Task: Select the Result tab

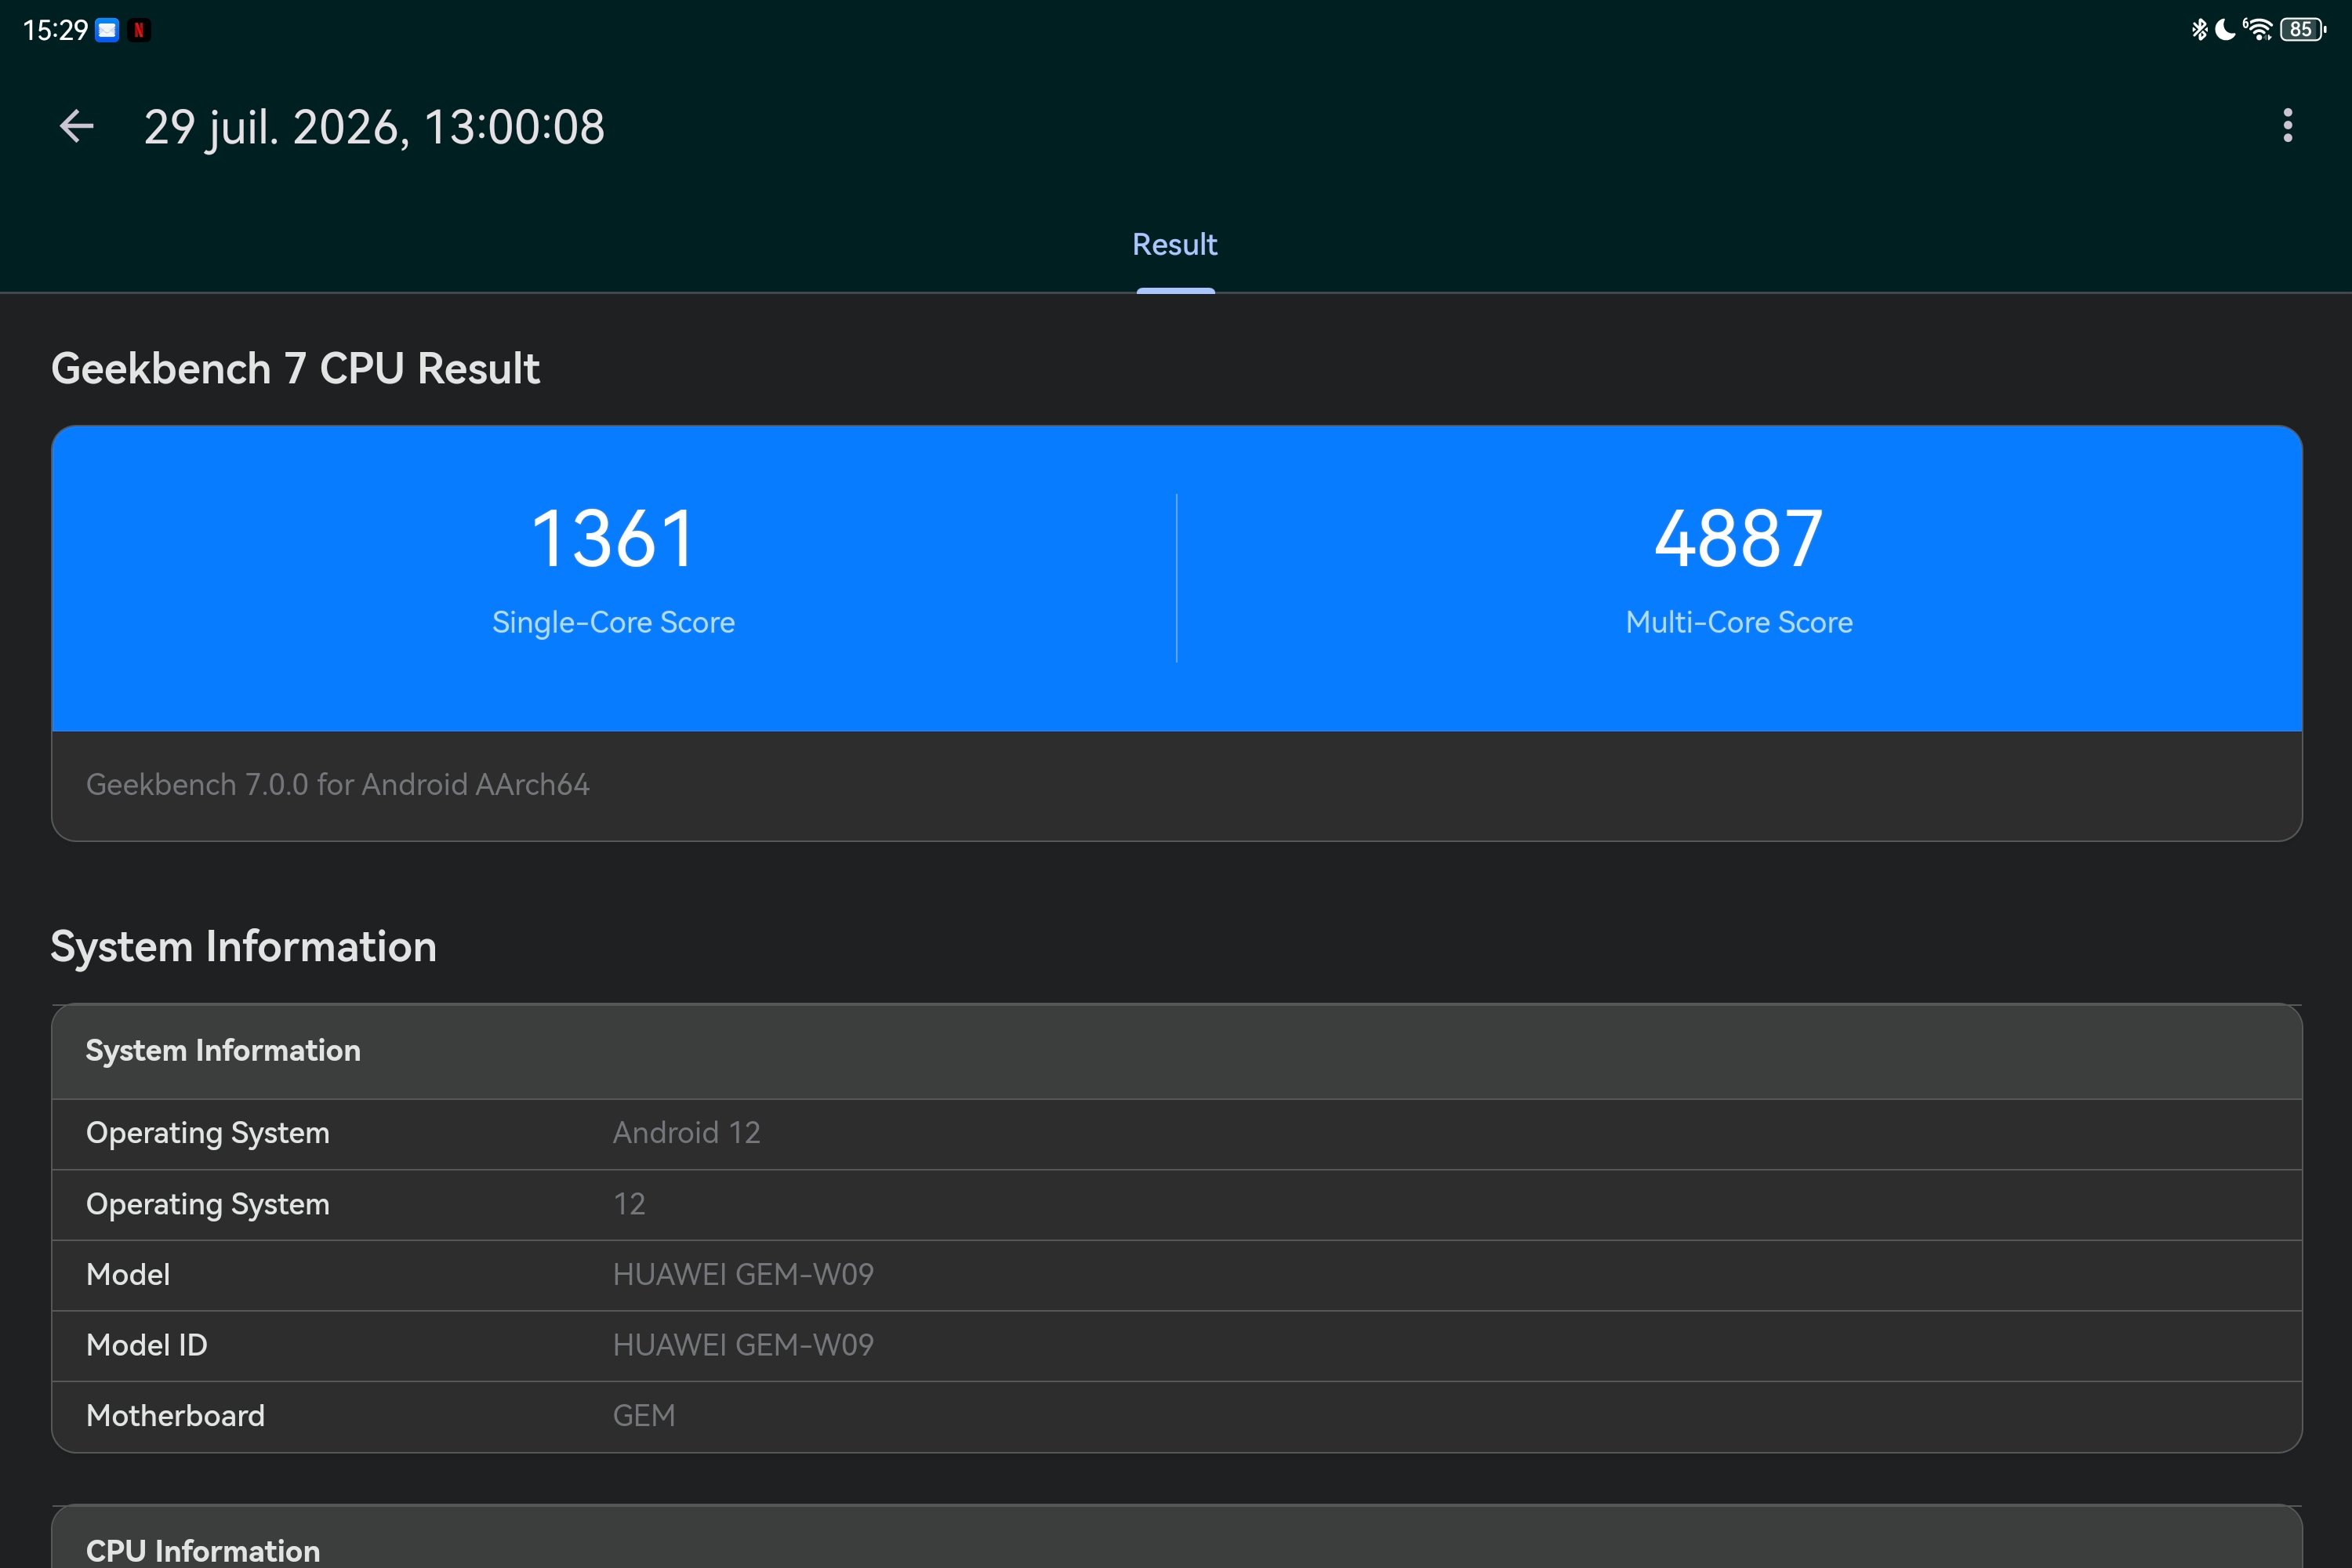Action: [1175, 245]
